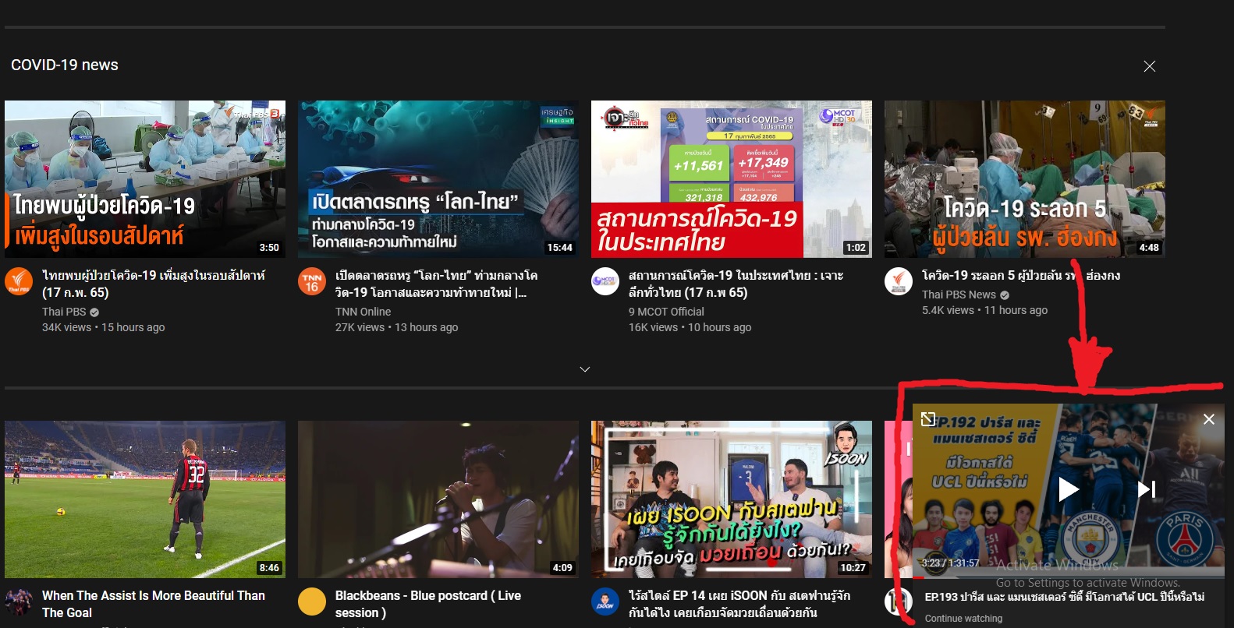Open the football assist video thumbnail
1234x628 pixels.
pyautogui.click(x=145, y=499)
